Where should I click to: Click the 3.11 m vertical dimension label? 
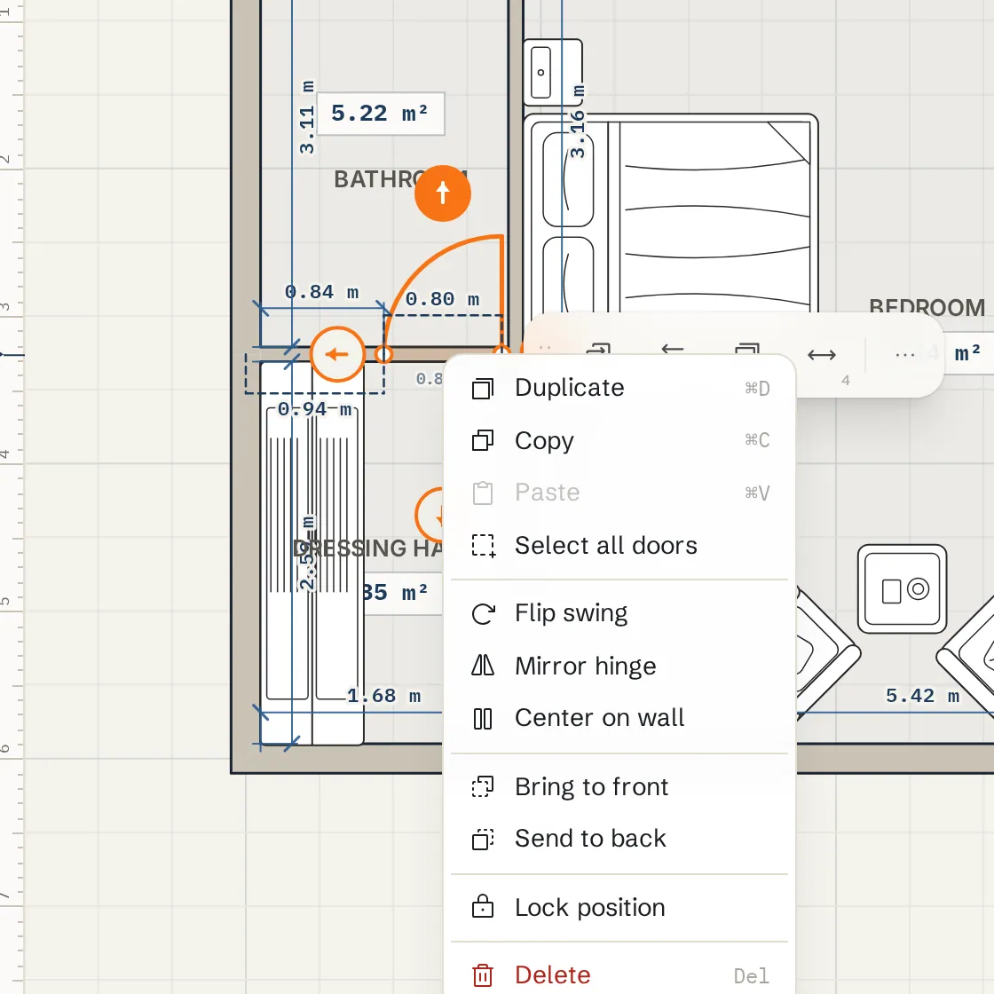click(x=307, y=117)
